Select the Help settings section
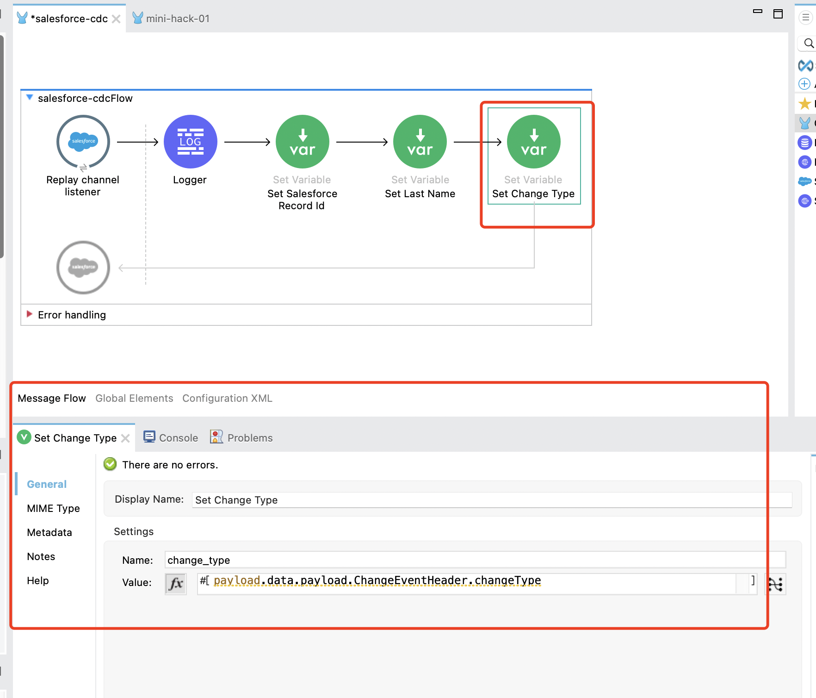This screenshot has width=816, height=698. pyautogui.click(x=38, y=580)
